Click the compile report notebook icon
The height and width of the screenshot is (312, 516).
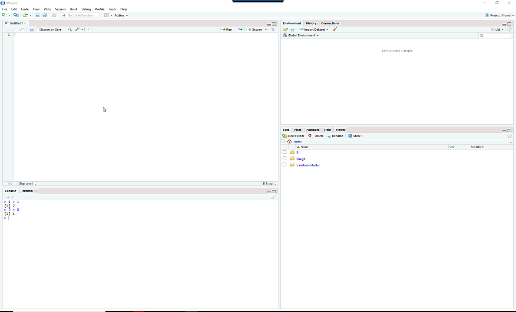coord(89,29)
